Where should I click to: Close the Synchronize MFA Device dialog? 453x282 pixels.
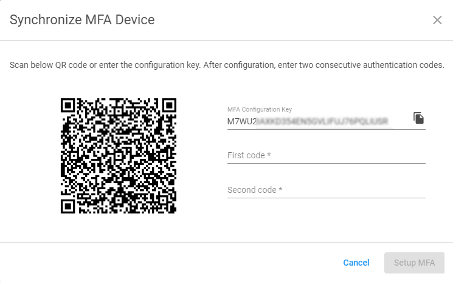click(437, 20)
